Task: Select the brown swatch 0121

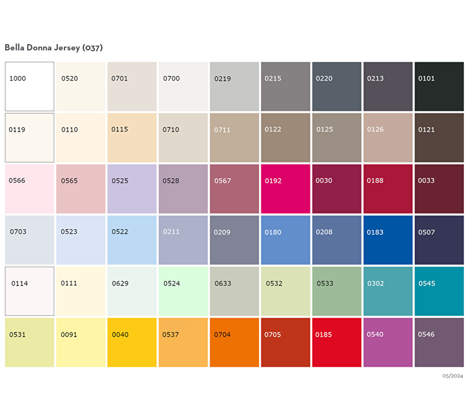Action: 439,138
